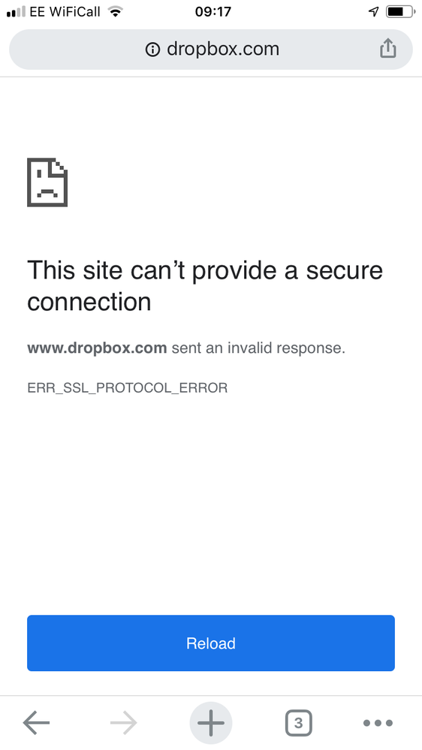The width and height of the screenshot is (422, 750).
Task: Open a new tab with plus button
Action: pyautogui.click(x=211, y=723)
